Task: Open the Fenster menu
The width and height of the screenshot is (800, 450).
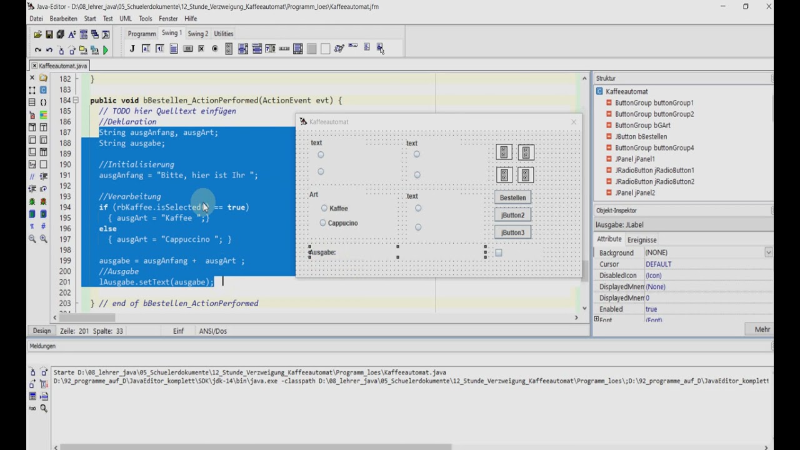Action: [x=168, y=19]
